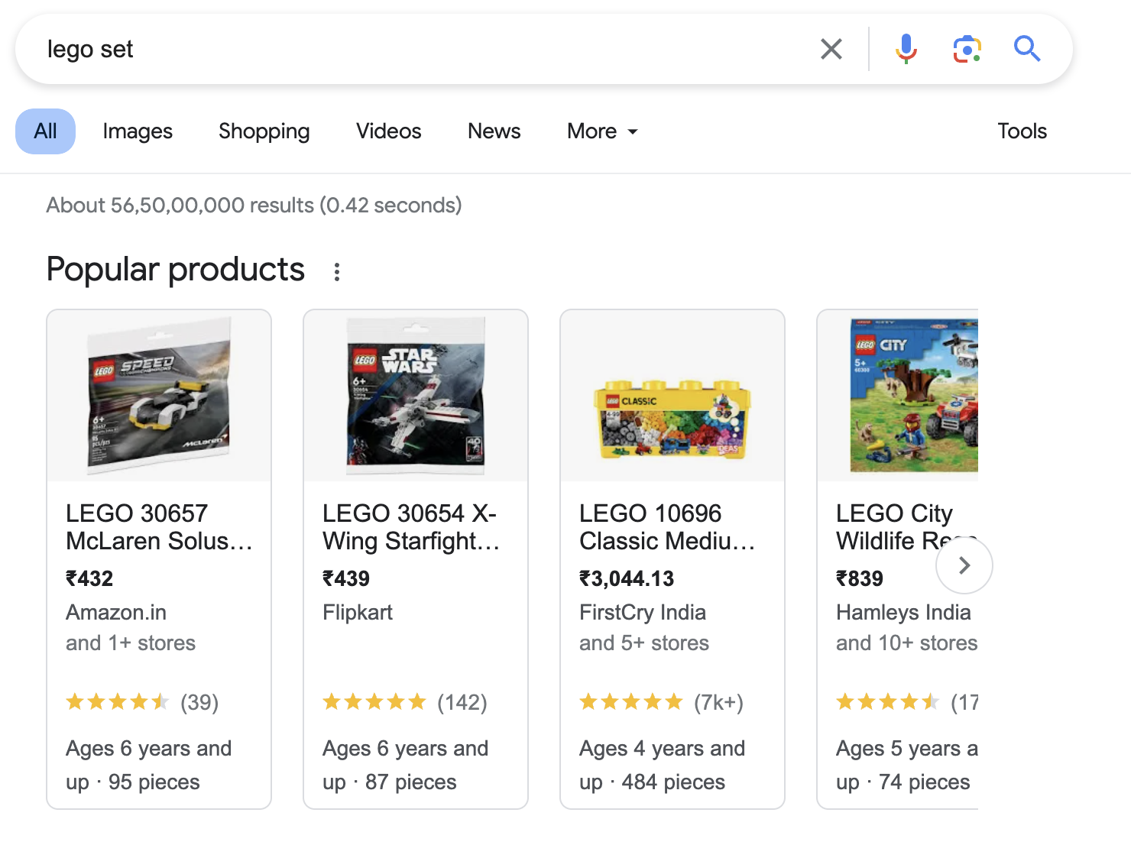
Task: Open the LEGO 10696 Classic Medium title
Action: [667, 527]
